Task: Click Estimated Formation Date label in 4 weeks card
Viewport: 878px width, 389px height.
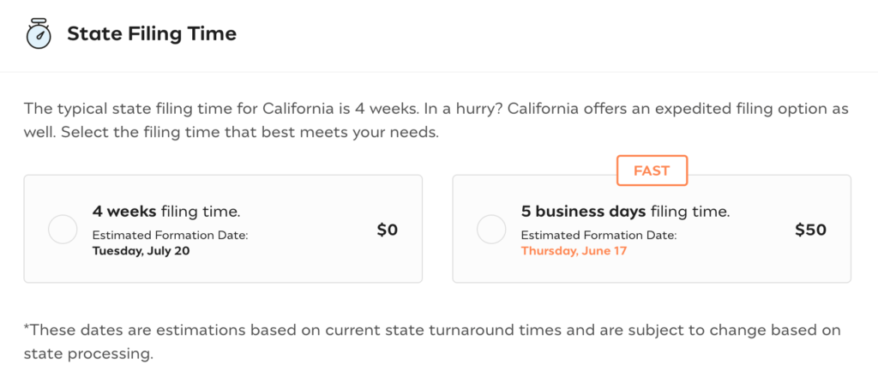Action: (171, 235)
